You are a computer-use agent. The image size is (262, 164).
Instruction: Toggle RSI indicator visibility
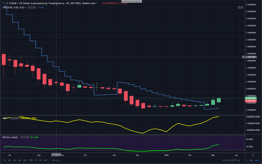coord(22,137)
